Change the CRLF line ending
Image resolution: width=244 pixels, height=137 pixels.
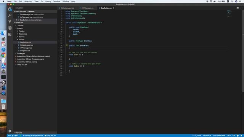pos(229,135)
